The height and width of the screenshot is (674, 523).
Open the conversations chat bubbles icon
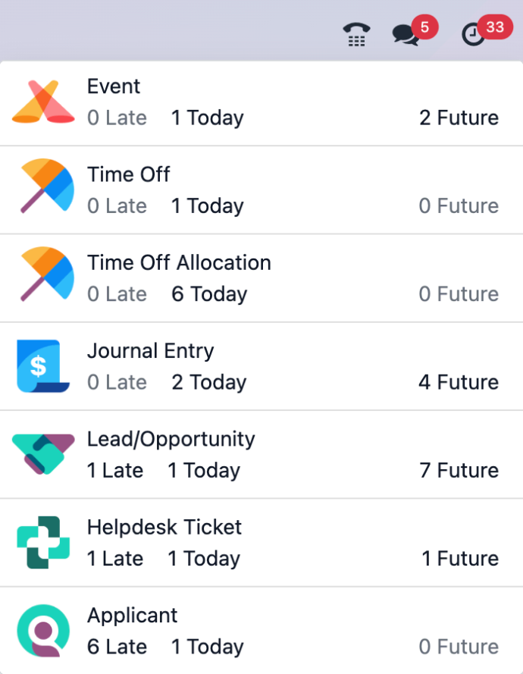click(406, 34)
